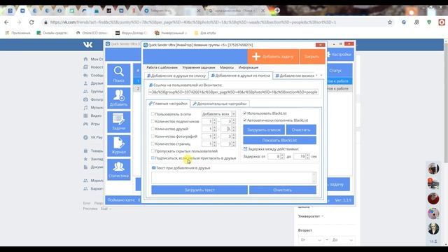Uncheck Автоматически пополнять BlackList

coord(245,120)
